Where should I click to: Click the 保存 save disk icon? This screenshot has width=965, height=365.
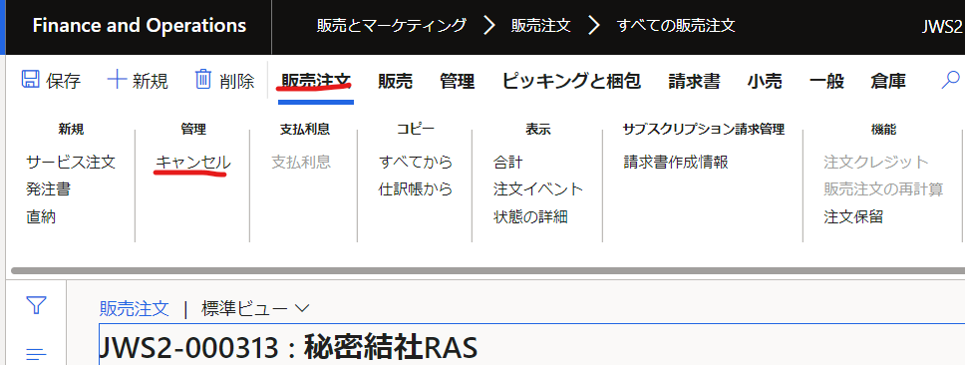29,80
